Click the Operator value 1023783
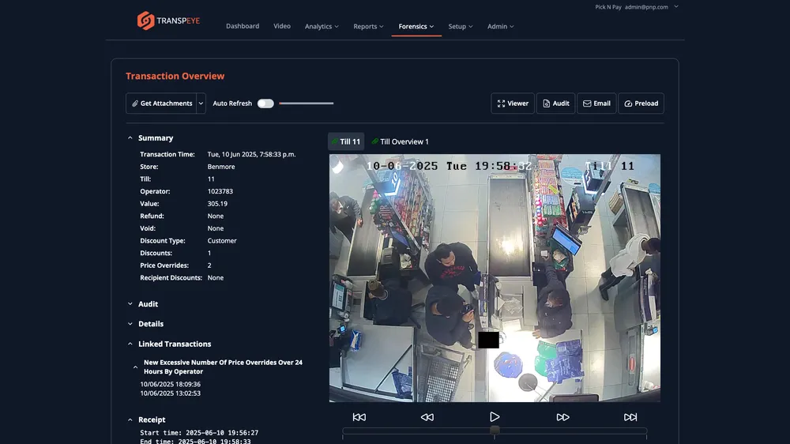This screenshot has width=790, height=444. [220, 191]
